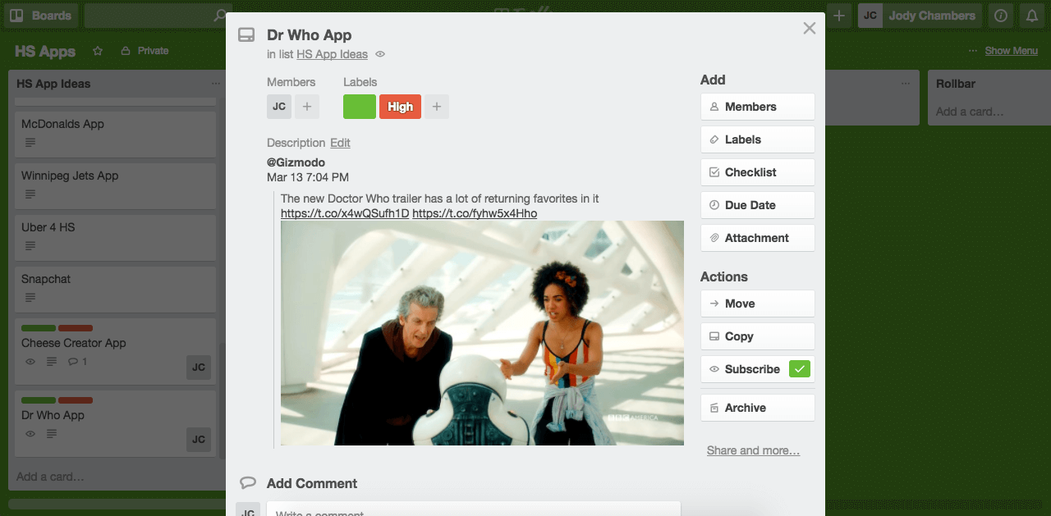Screen dimensions: 1051x516
Task: Open the t.co/fyhw5x4Hho link
Action: (475, 213)
